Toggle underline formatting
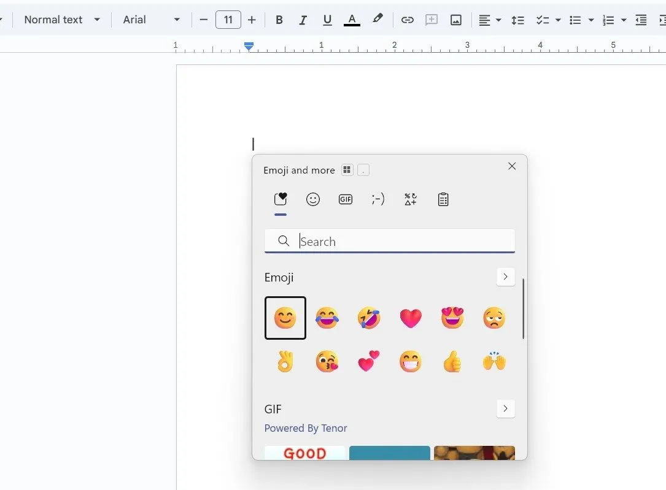 (x=327, y=20)
